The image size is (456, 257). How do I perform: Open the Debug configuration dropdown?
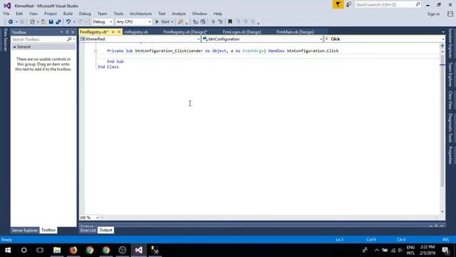click(x=102, y=22)
